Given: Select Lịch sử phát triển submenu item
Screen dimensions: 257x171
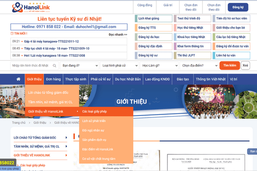Looking at the screenshot, I should click(x=106, y=121).
